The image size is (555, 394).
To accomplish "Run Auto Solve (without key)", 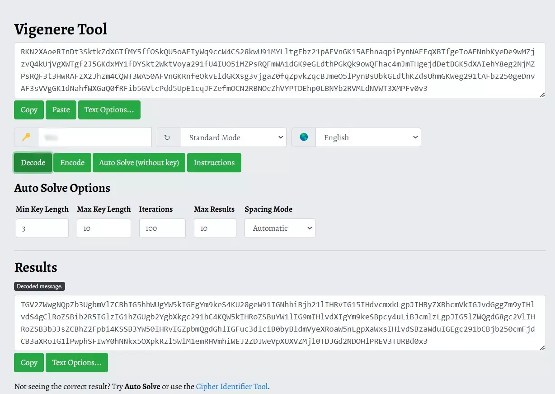I will [139, 163].
